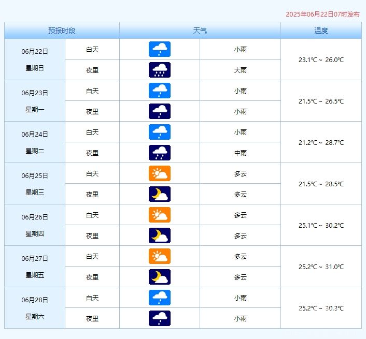Click the 夜里 label in June 27 row
The width and height of the screenshot is (366, 339).
point(92,277)
